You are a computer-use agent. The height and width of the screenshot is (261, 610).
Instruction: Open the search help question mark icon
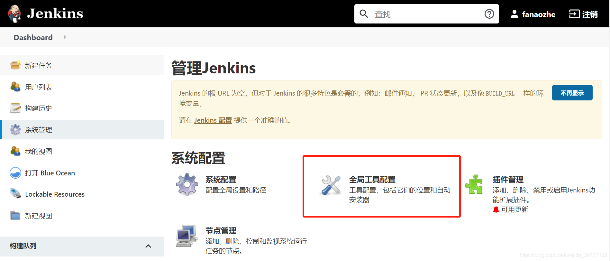click(x=489, y=14)
